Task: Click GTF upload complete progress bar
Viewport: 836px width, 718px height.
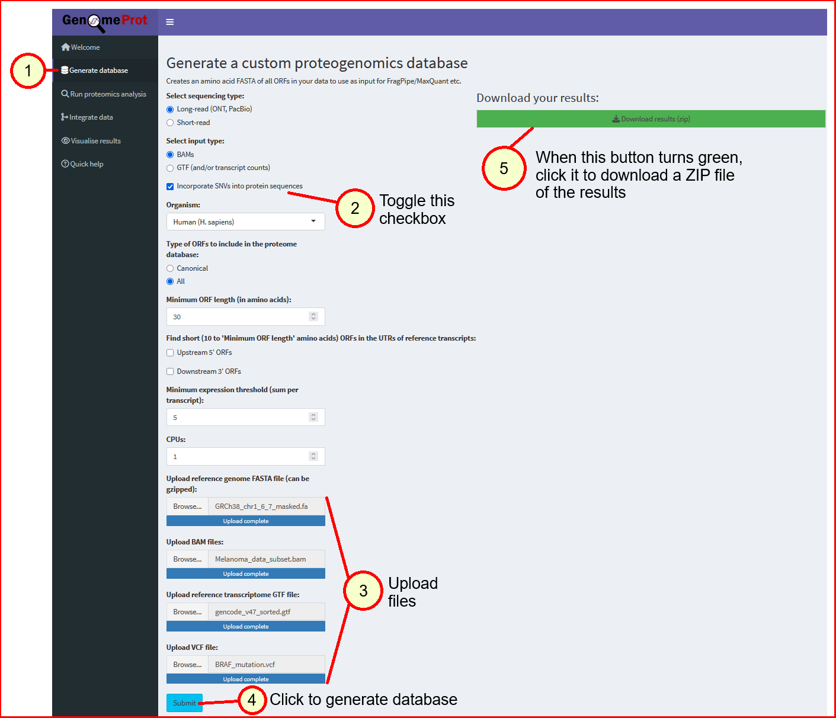Action: [246, 626]
